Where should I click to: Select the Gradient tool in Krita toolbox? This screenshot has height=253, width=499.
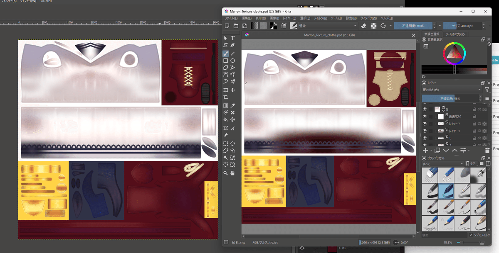(x=225, y=105)
